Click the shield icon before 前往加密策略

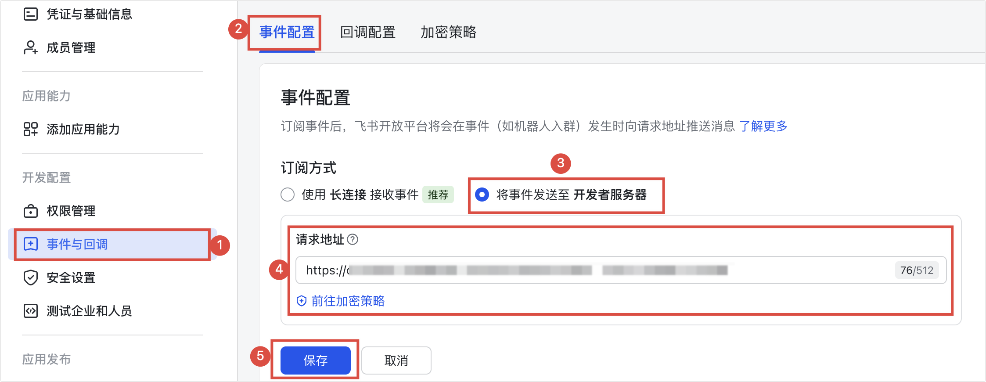302,301
